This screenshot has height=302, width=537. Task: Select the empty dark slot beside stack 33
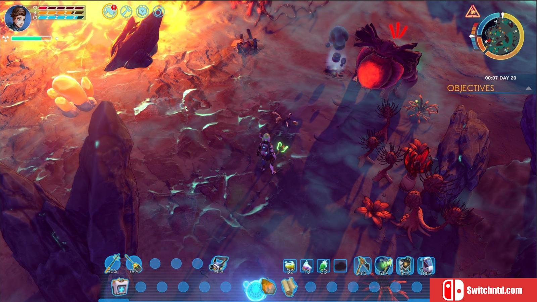pos(340,266)
